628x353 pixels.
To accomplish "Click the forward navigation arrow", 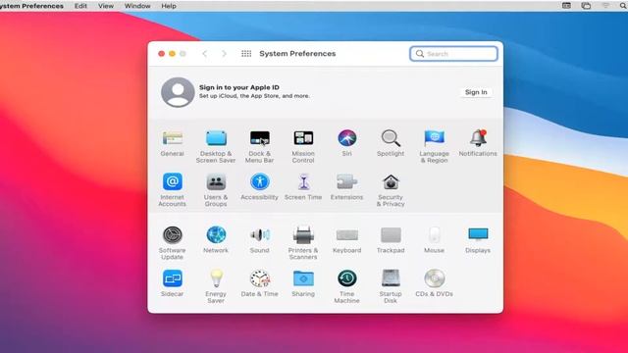I will pos(225,54).
